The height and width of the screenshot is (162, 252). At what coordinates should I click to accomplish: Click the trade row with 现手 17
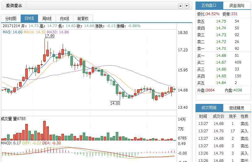(x=223, y=131)
